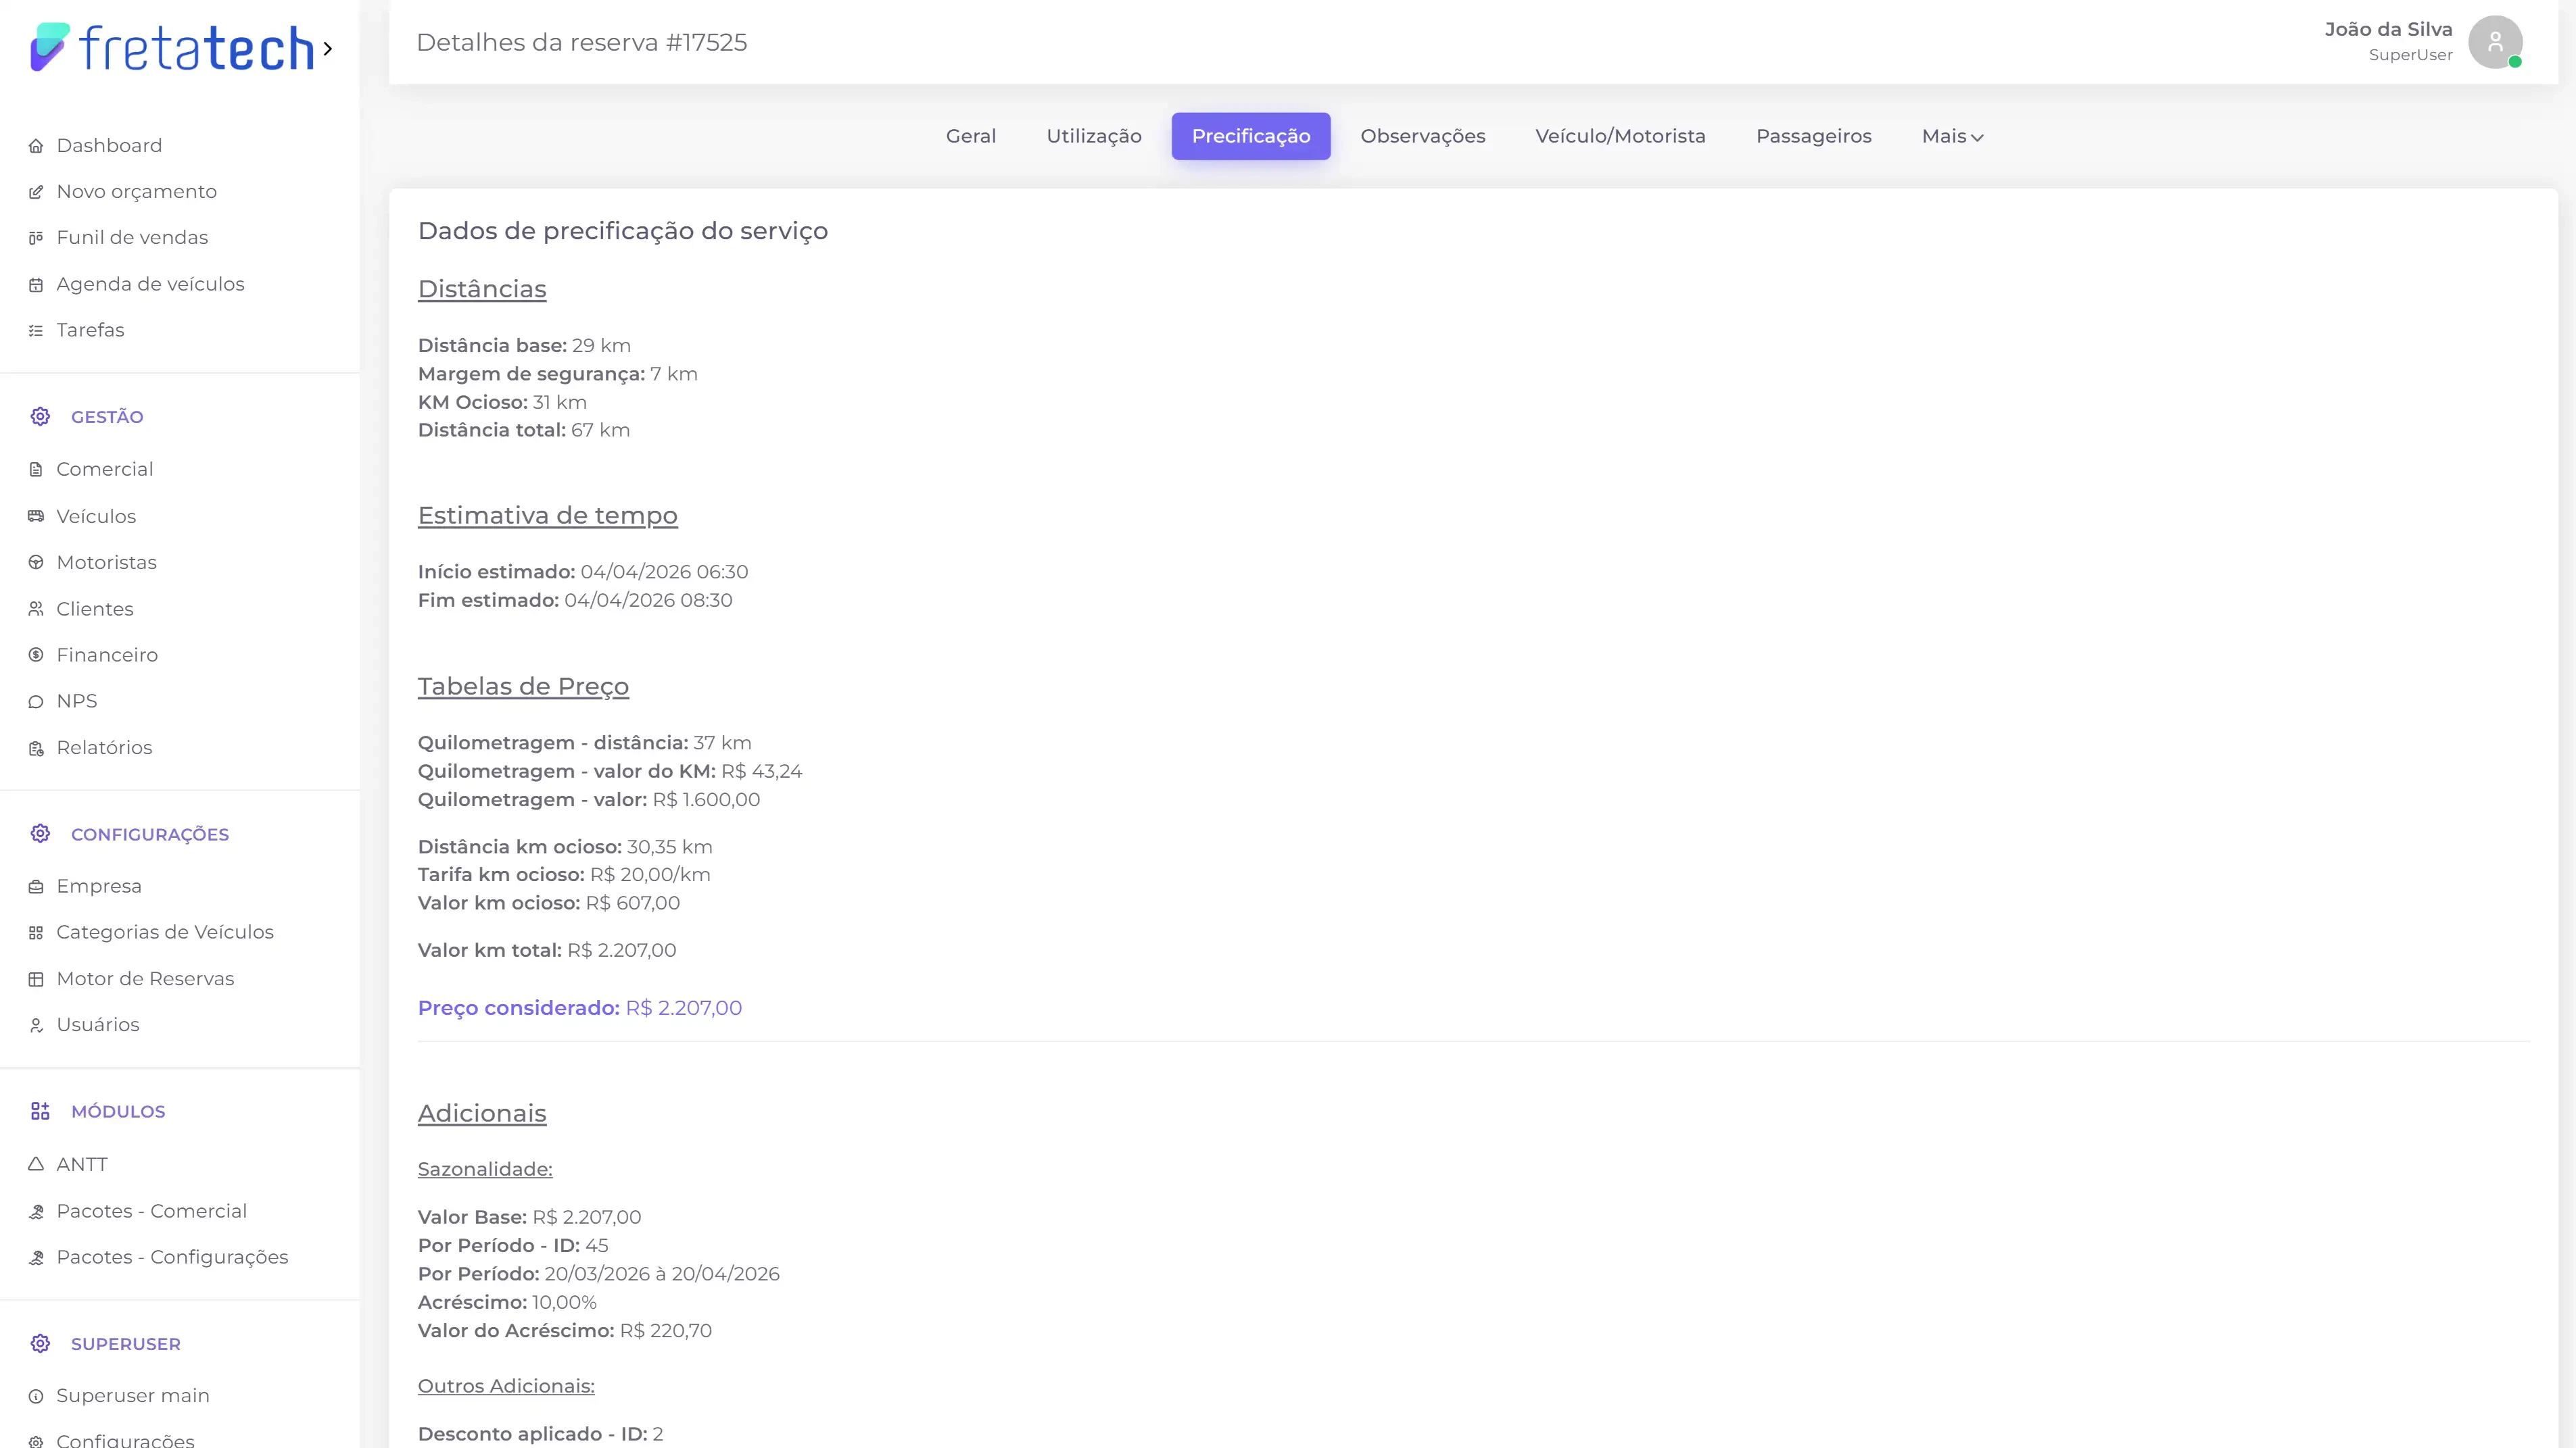Click the GESTÃO section gear icon
This screenshot has width=2576, height=1448.
[x=40, y=417]
